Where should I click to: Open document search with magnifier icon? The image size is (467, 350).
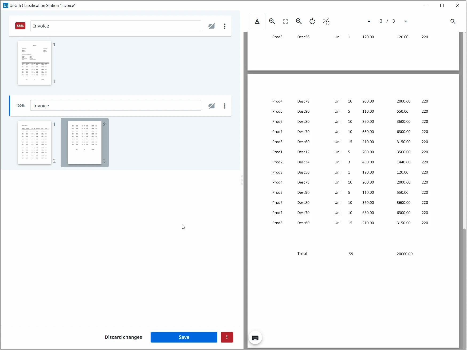pos(453,21)
